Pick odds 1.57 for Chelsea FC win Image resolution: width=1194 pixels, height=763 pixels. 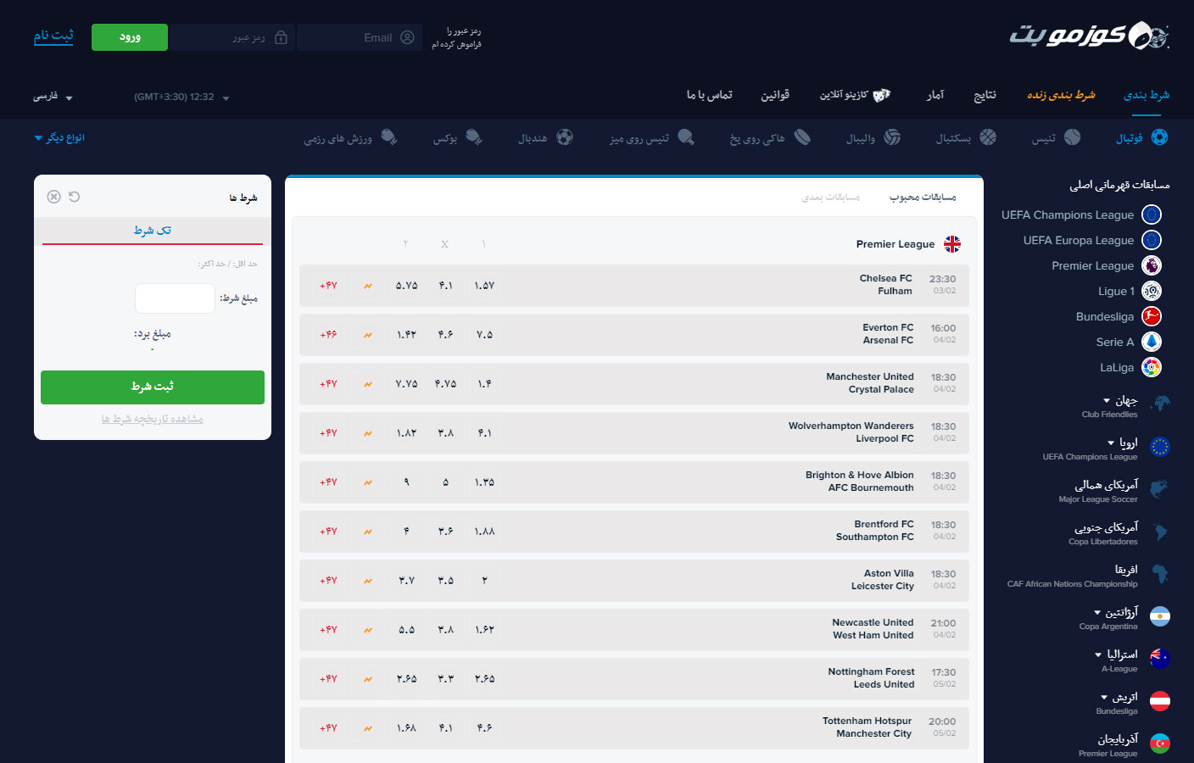[484, 286]
